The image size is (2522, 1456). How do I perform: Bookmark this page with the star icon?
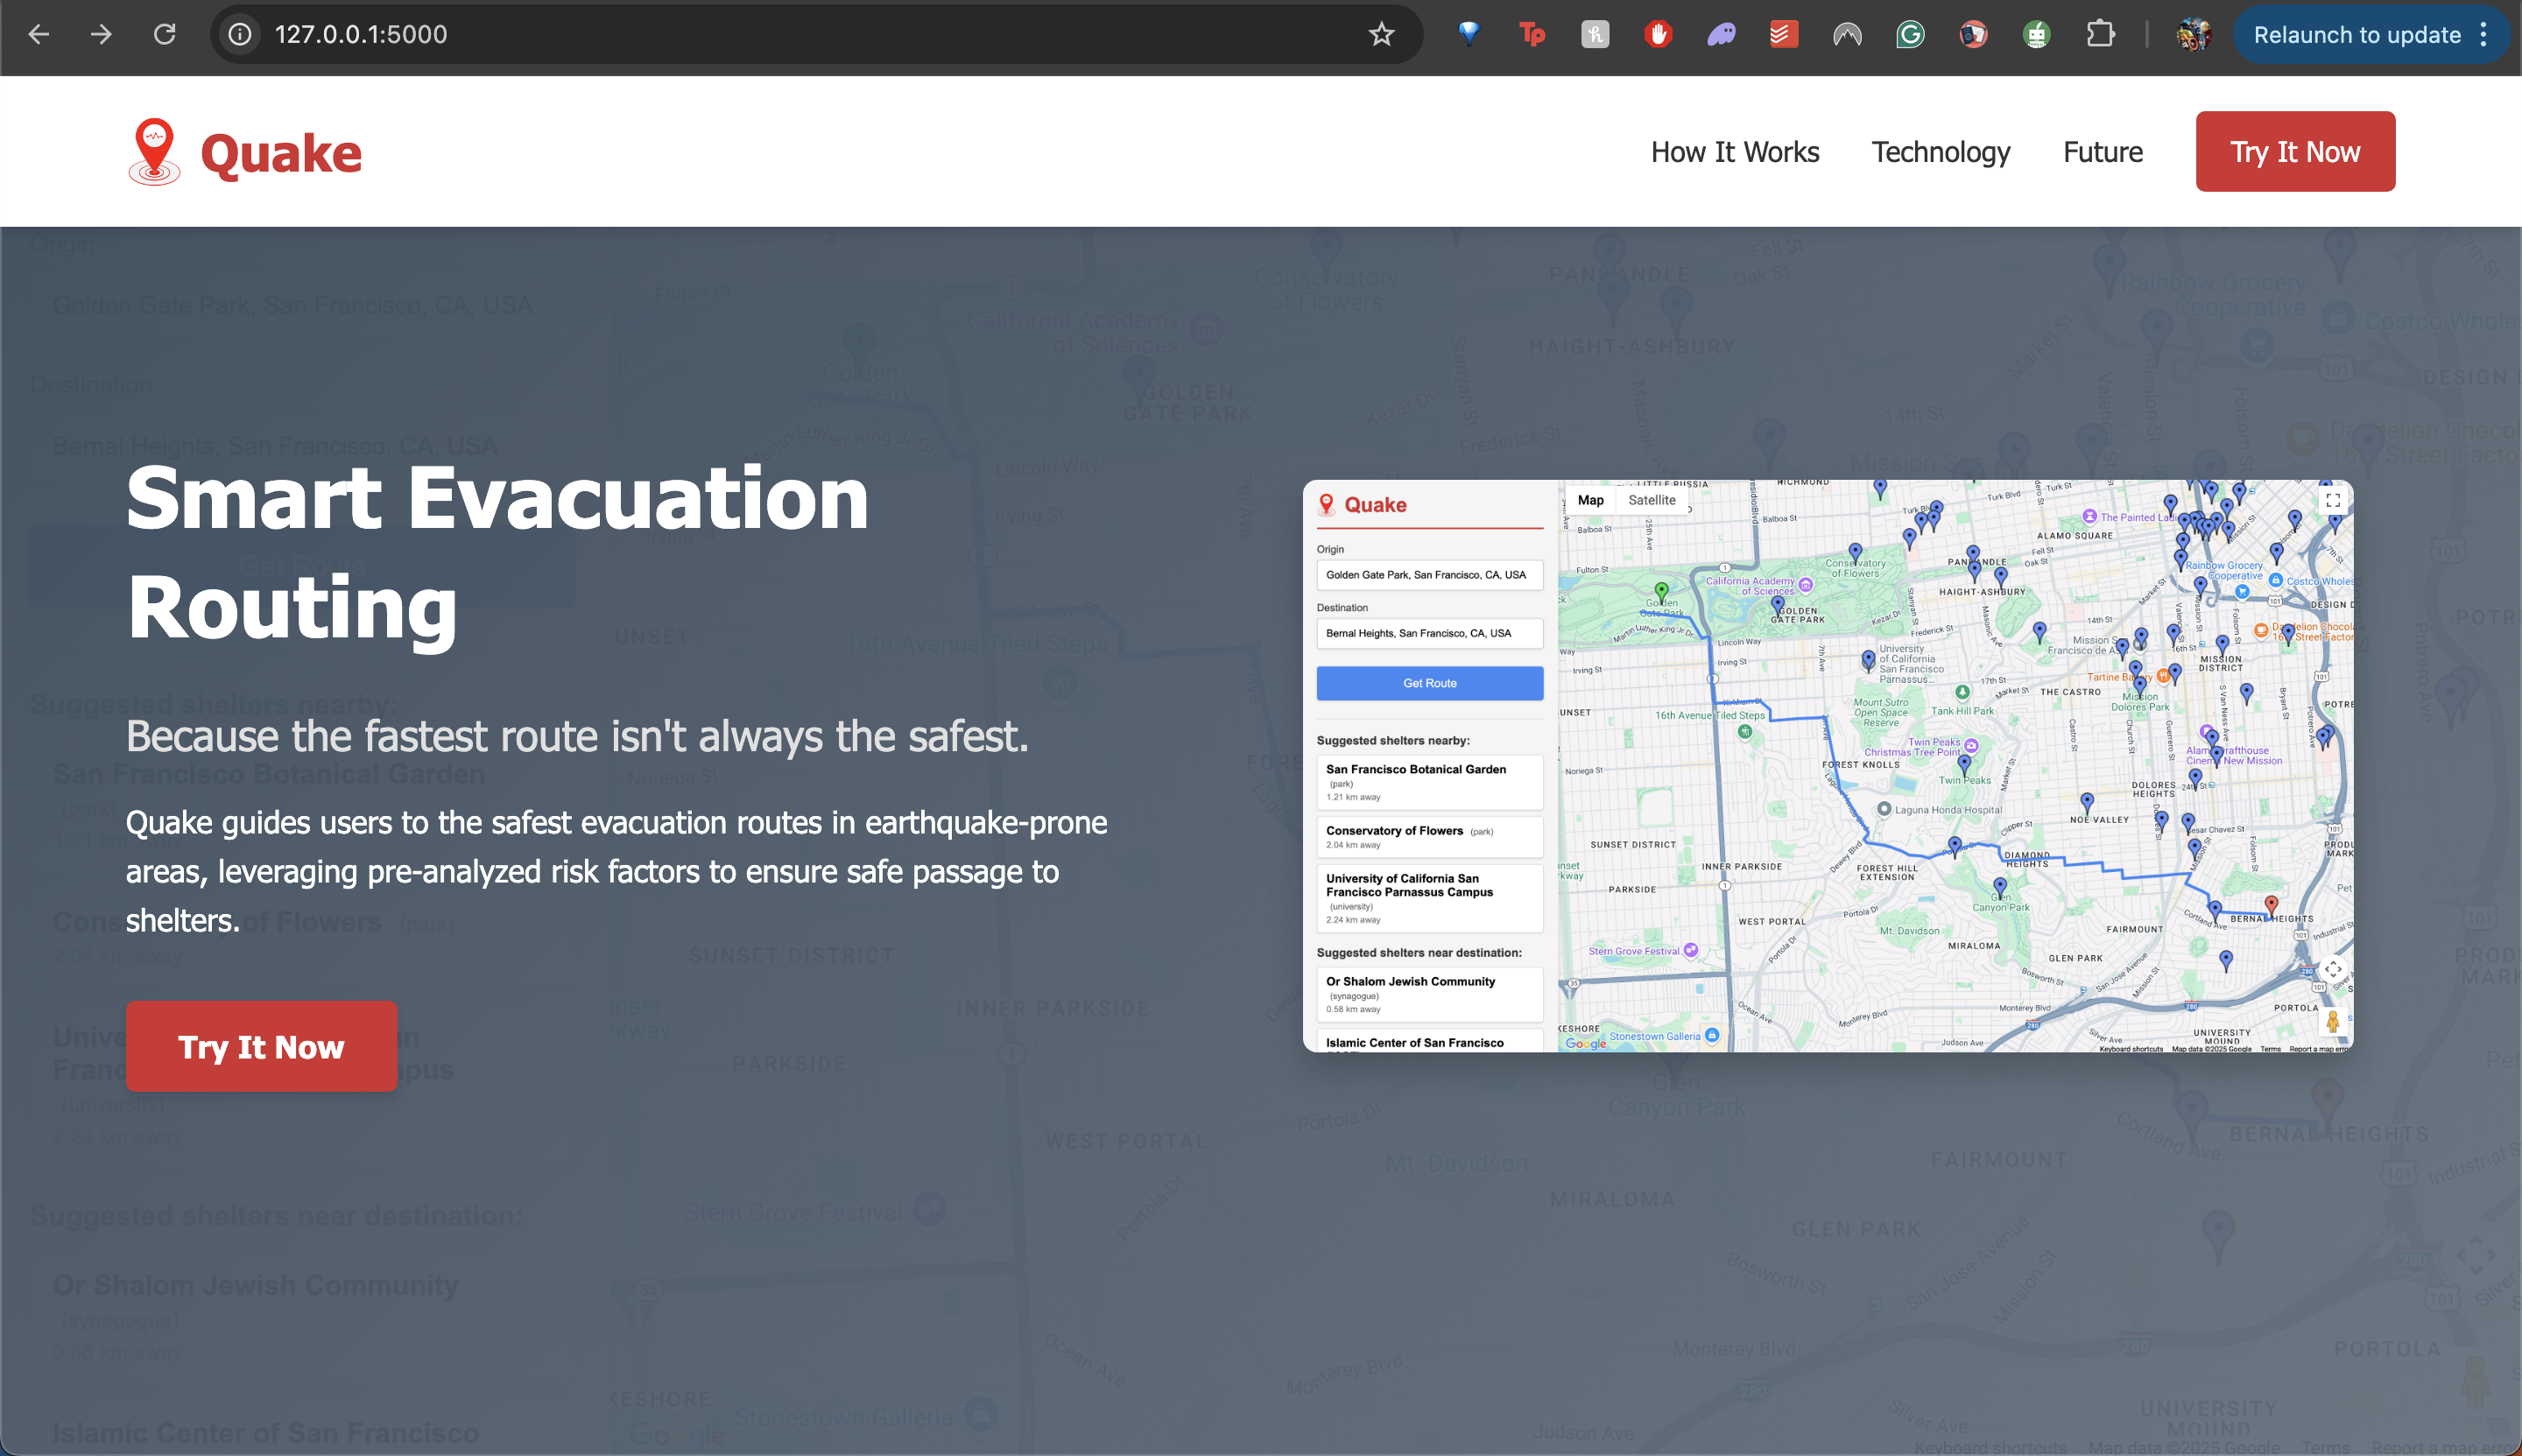tap(1381, 35)
